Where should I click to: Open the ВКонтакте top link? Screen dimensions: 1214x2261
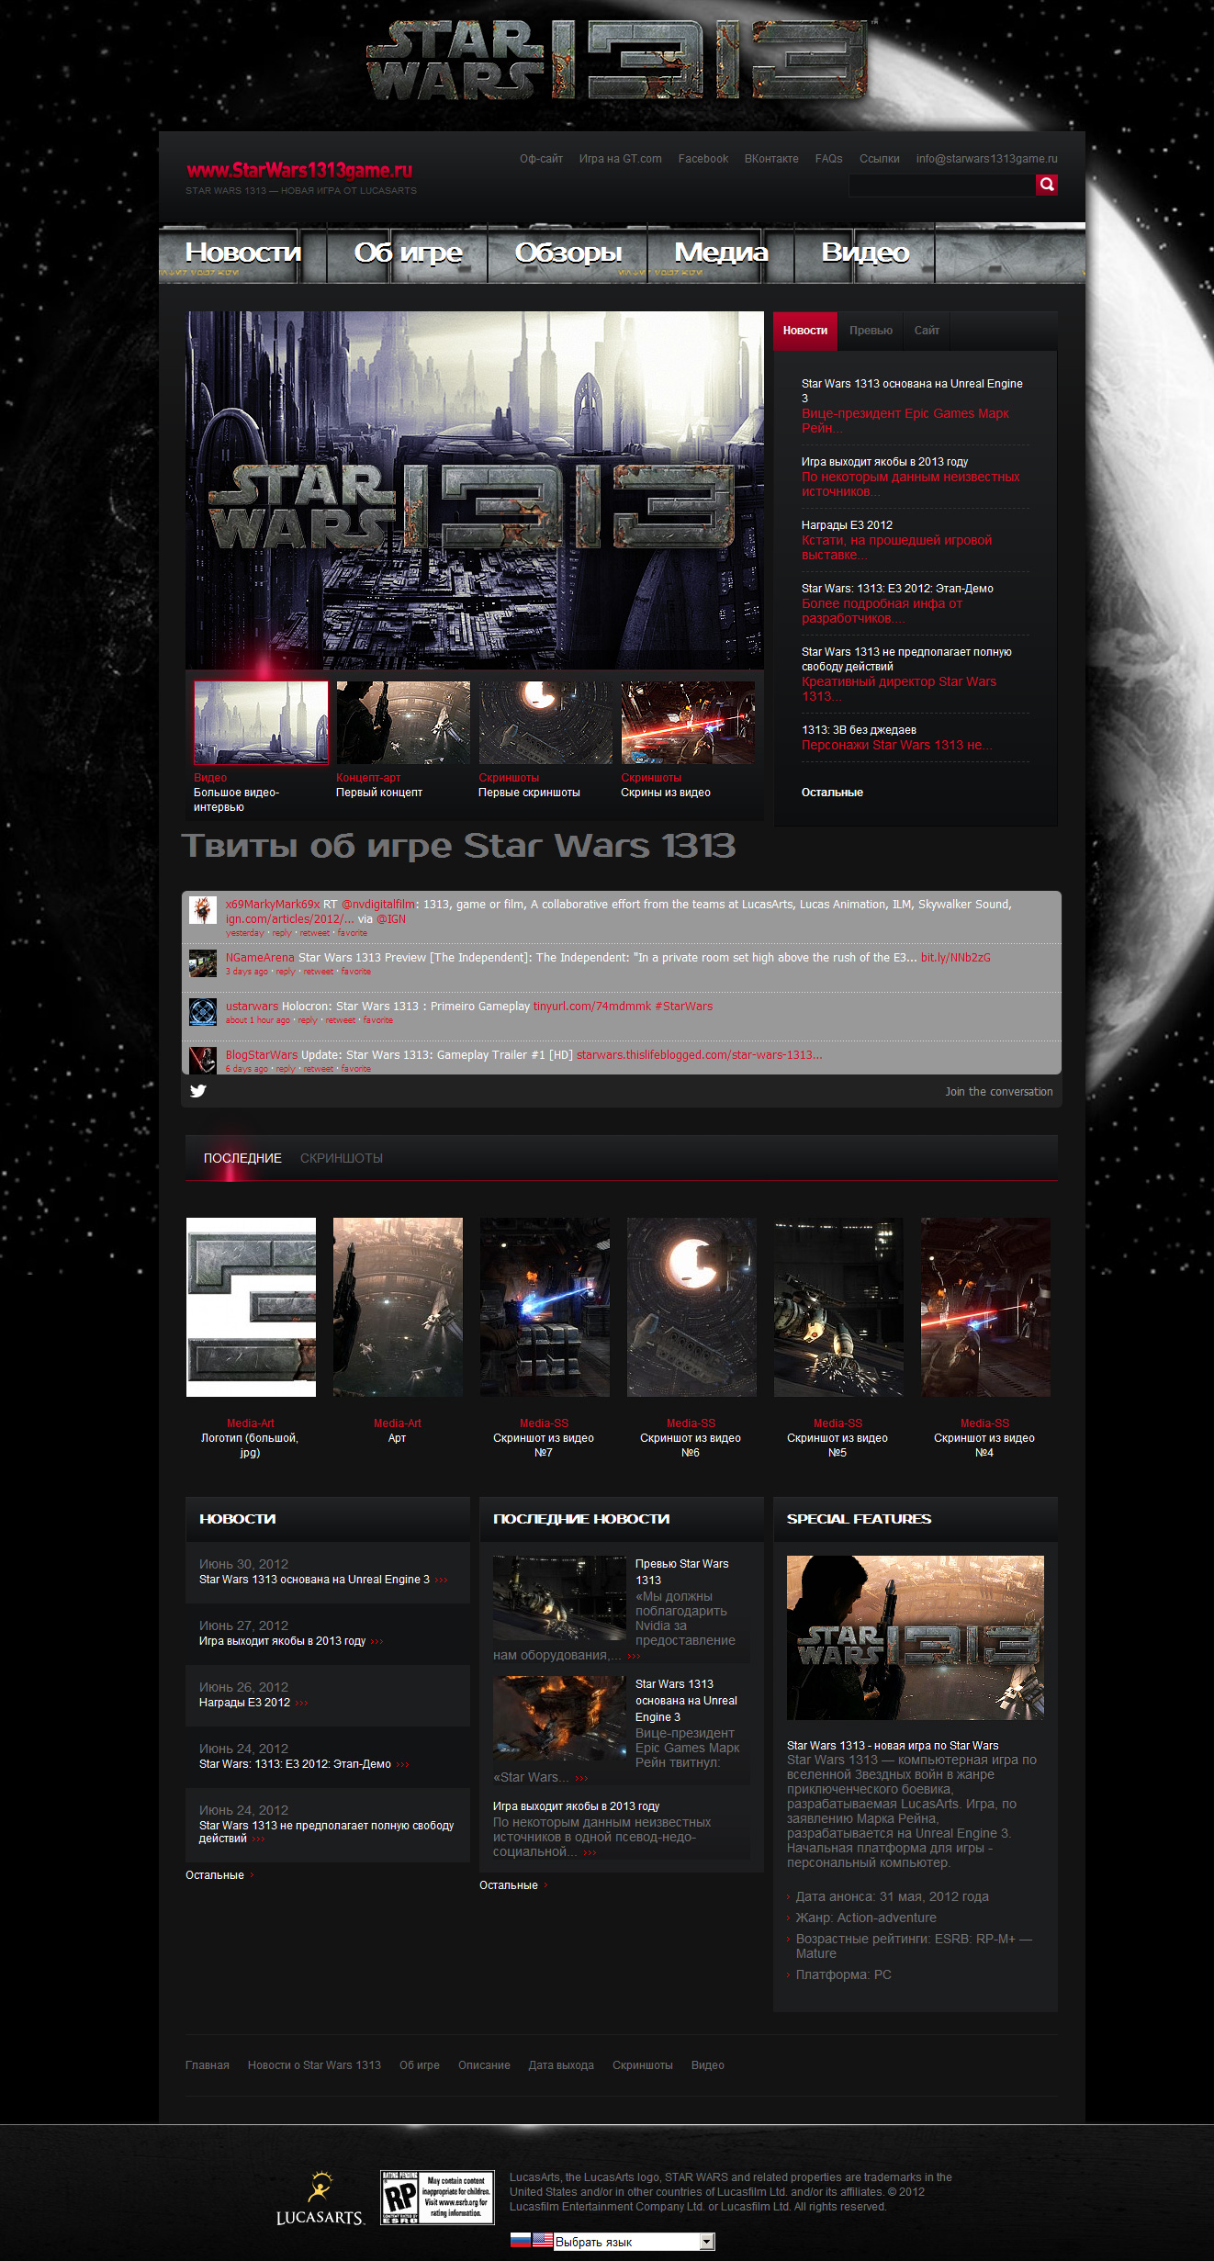771,159
